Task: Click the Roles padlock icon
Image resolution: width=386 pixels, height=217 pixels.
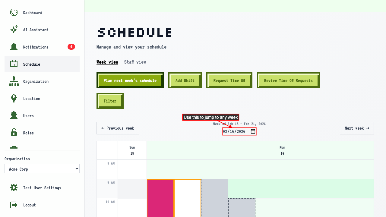Action: (14, 133)
